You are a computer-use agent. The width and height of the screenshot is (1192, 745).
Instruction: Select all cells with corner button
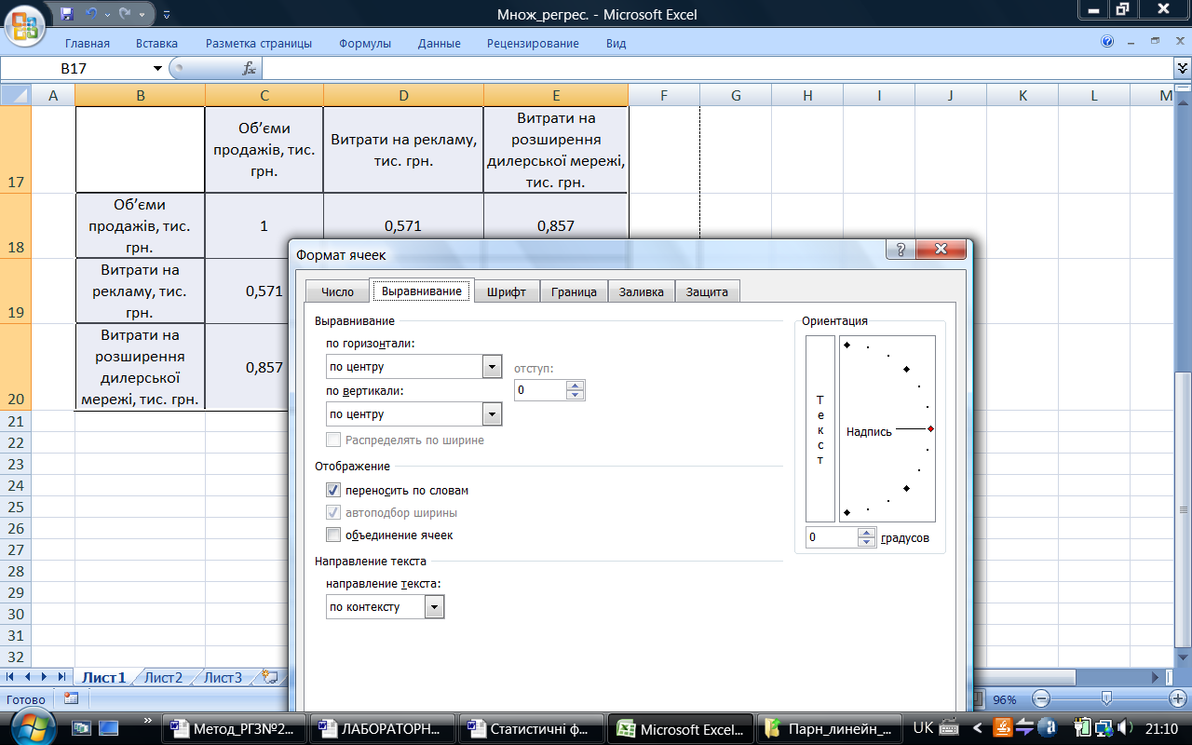click(x=16, y=95)
